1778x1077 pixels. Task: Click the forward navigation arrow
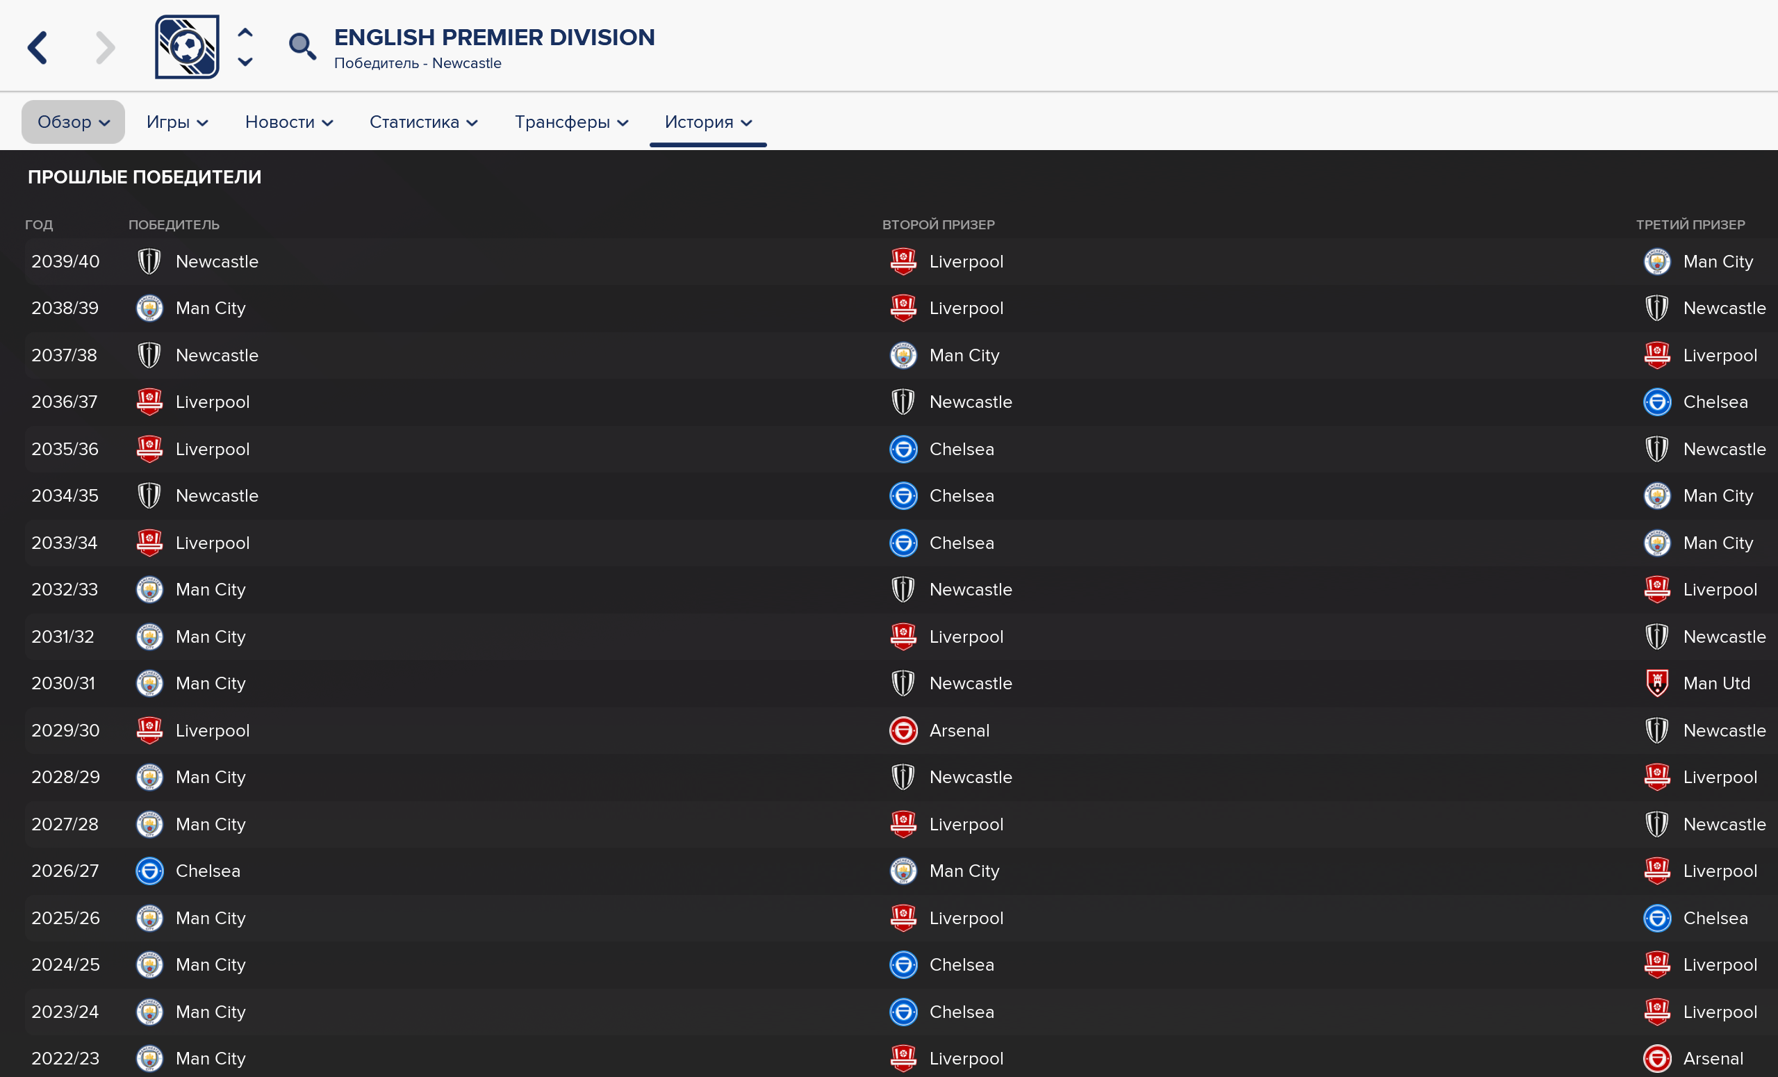(x=106, y=48)
